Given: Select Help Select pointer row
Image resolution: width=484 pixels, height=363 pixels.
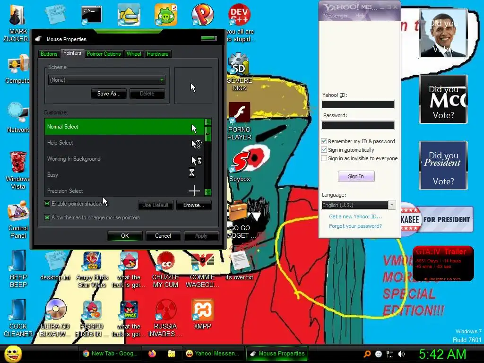Looking at the screenshot, I should pos(124,143).
